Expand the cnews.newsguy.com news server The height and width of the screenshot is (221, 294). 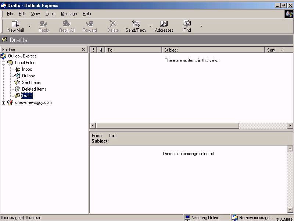point(4,103)
